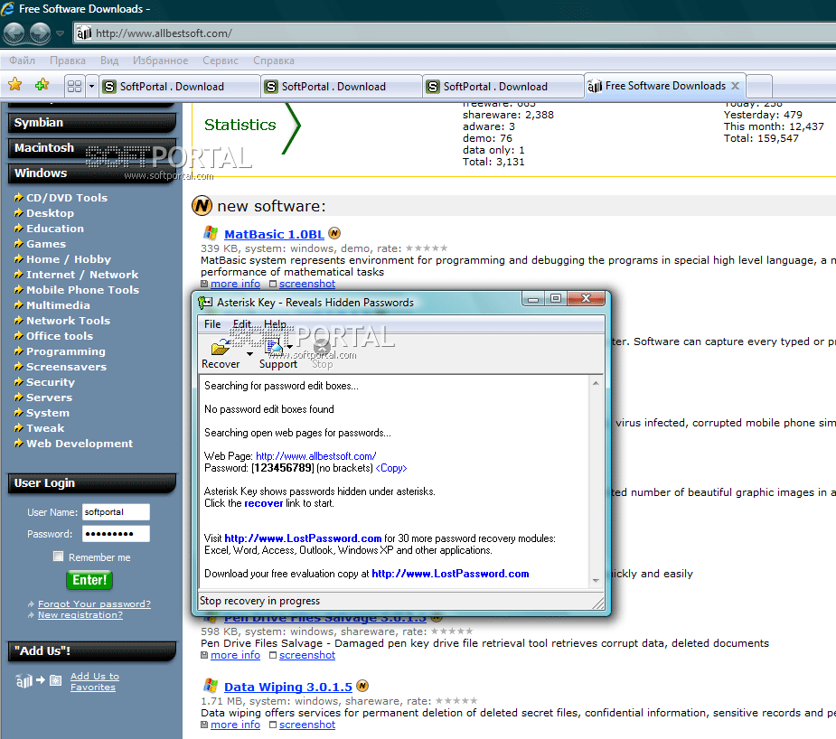Click more info under Data Wiping
The height and width of the screenshot is (739, 836).
[x=235, y=725]
